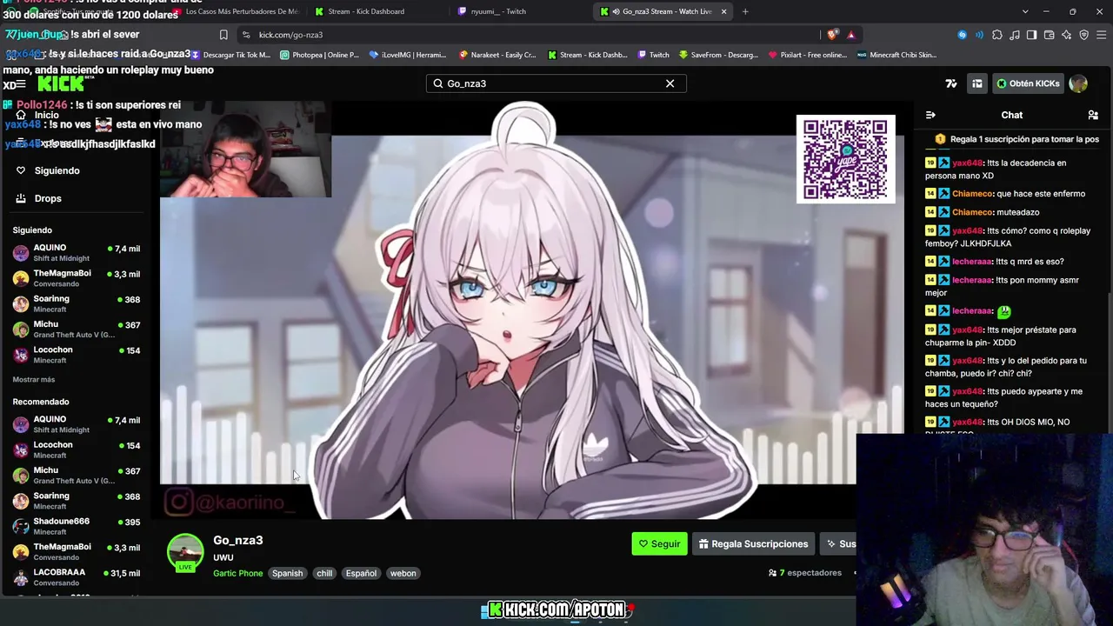Open the Twitch bookmark
1113x626 pixels.
[653, 55]
